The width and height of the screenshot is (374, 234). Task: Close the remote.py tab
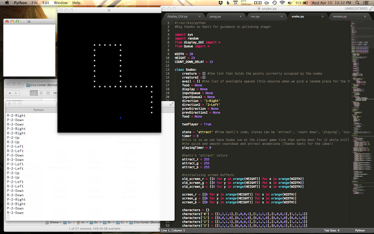pyautogui.click(x=365, y=16)
